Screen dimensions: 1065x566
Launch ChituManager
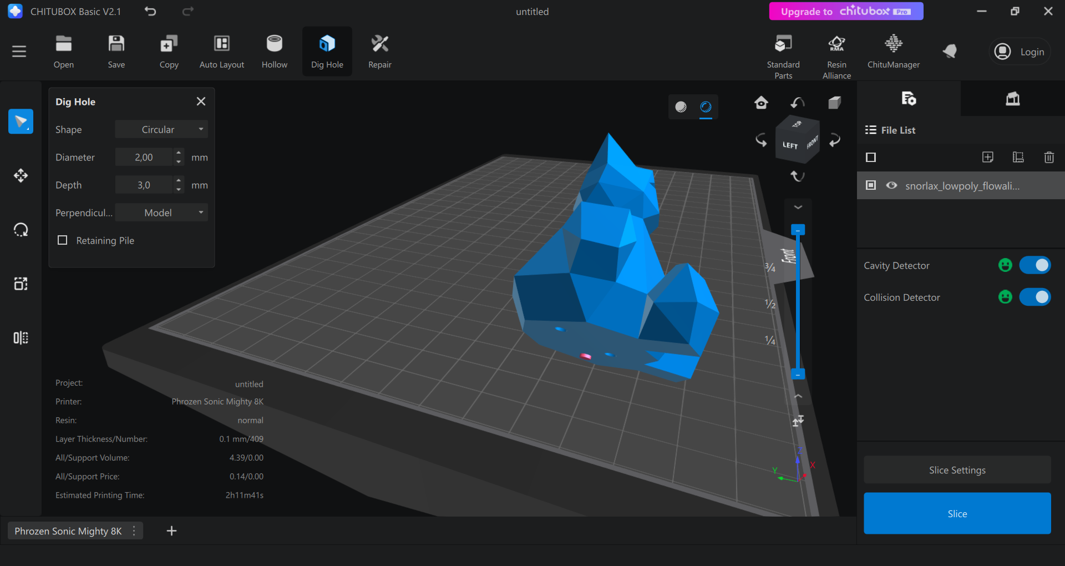(x=894, y=52)
